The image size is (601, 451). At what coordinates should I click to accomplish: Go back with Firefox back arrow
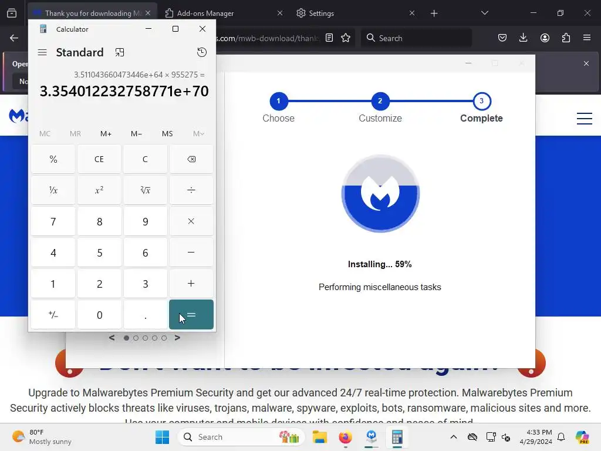14,38
